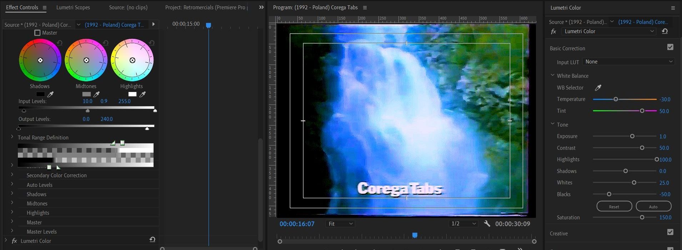Click the Temperature slider handle
This screenshot has width=682, height=250.
[616, 99]
